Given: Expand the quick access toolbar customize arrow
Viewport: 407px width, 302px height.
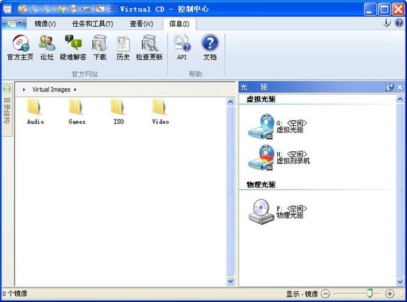Looking at the screenshot, I should tap(113, 9).
